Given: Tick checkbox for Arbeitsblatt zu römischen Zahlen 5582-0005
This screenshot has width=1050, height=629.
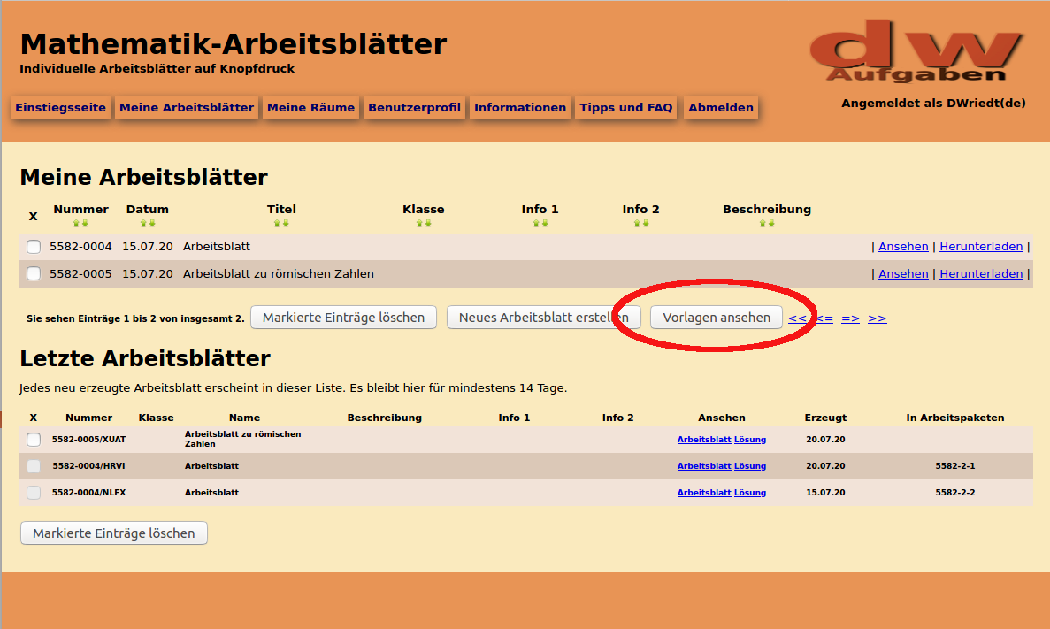Looking at the screenshot, I should (34, 273).
